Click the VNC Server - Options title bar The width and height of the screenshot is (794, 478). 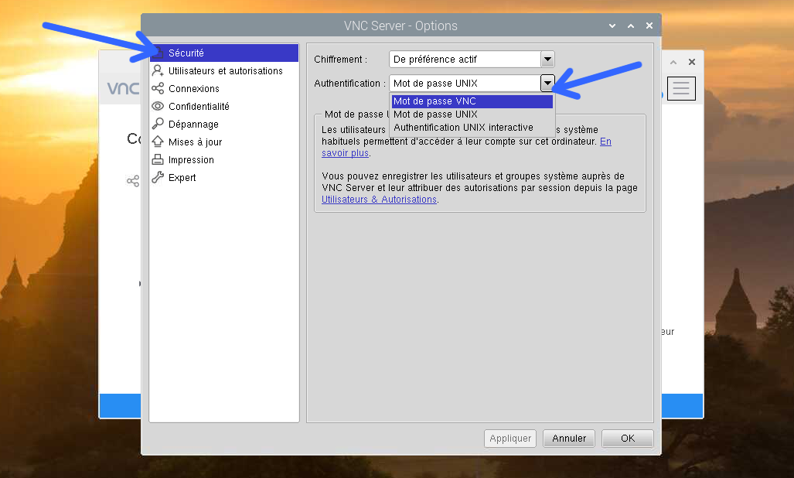pyautogui.click(x=400, y=26)
